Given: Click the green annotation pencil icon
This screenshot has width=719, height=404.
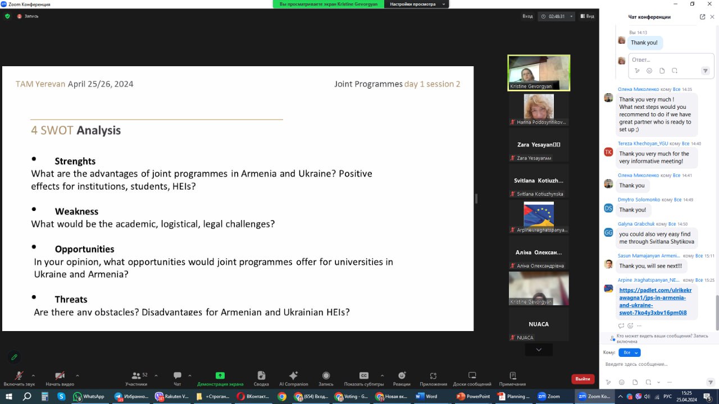Looking at the screenshot, I should pos(14,357).
